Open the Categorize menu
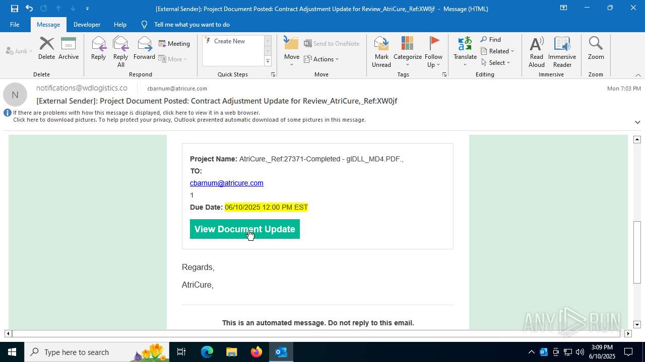 408,52
